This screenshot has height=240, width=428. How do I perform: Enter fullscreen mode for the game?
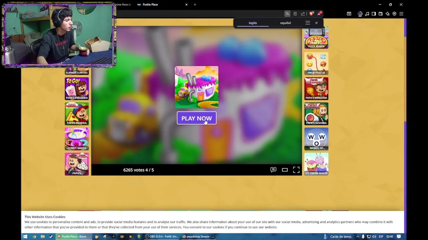point(296,170)
